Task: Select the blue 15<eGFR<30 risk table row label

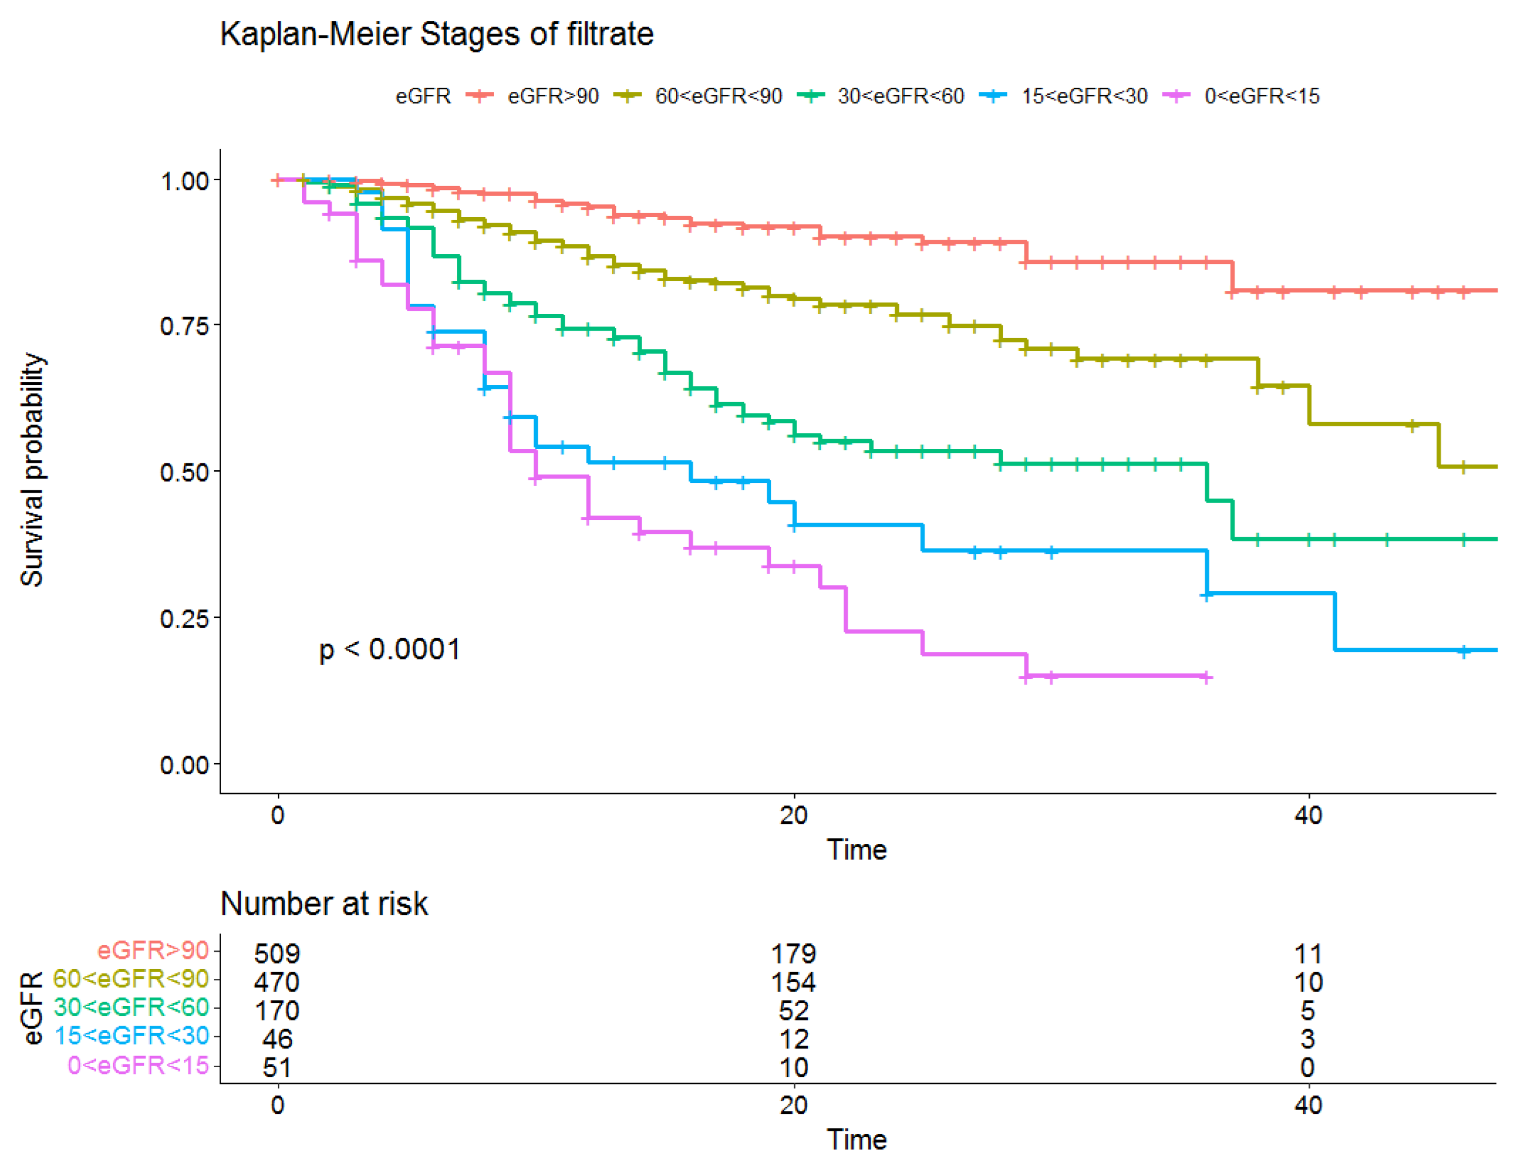Action: pyautogui.click(x=131, y=1035)
